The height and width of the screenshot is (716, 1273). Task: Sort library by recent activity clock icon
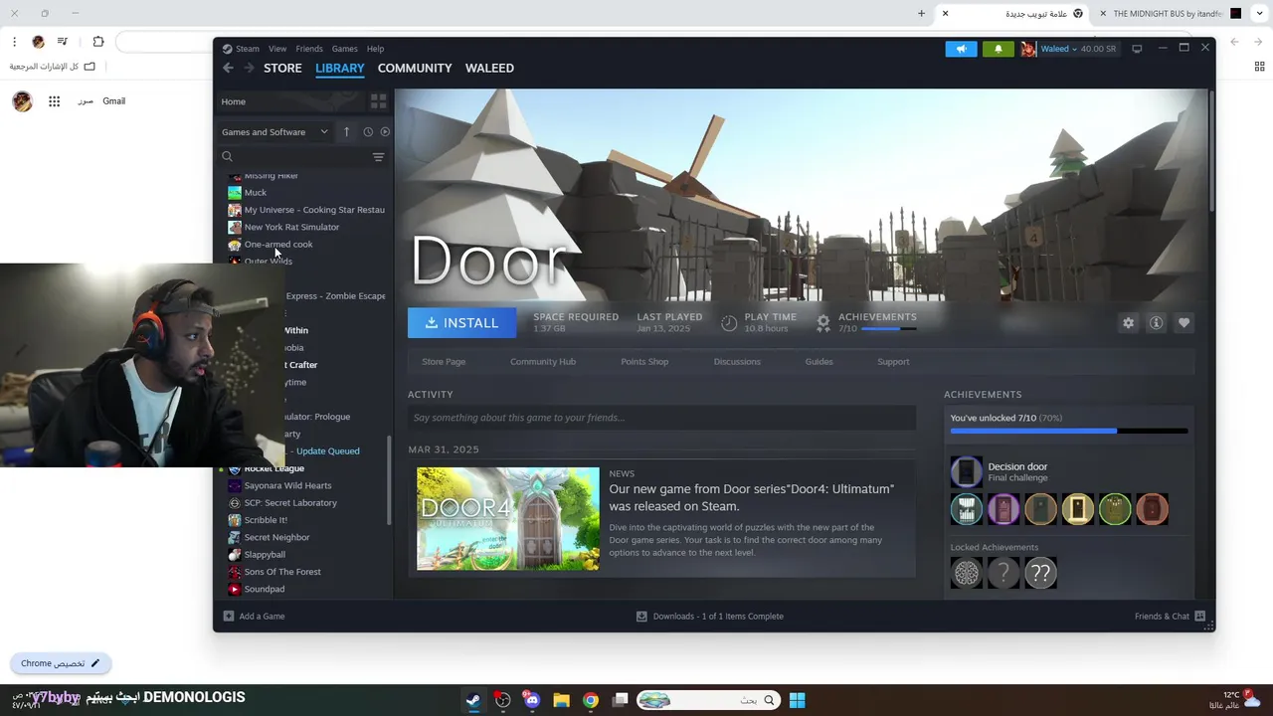pyautogui.click(x=368, y=131)
